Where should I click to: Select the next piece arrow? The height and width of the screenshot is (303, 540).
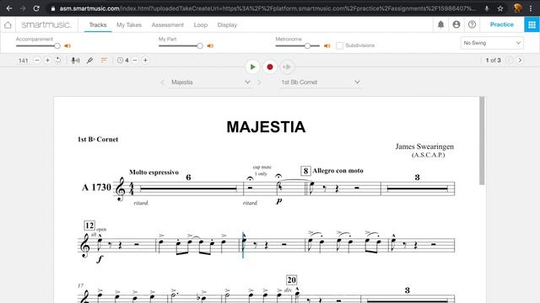(259, 82)
